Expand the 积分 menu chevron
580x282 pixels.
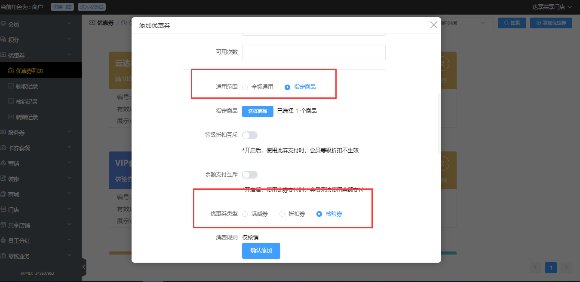(70, 39)
